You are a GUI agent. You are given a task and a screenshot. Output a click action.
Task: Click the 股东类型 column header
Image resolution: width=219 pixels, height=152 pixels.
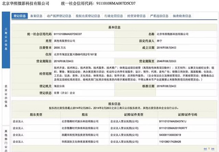tap(36, 114)
